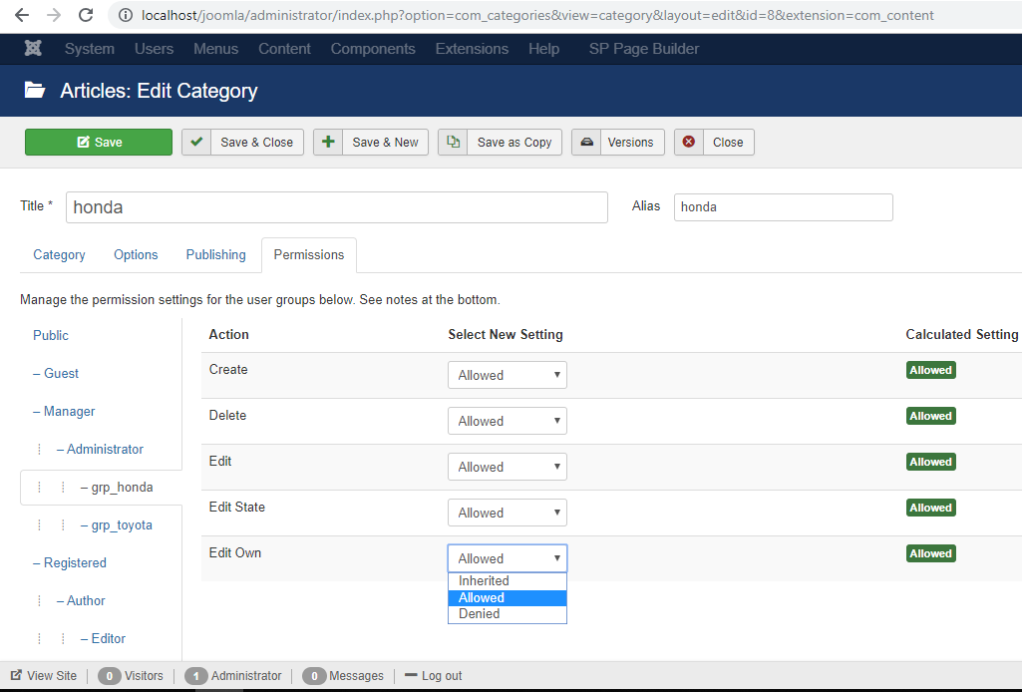Click the Save & Close checkmark icon
The image size is (1022, 692).
(x=196, y=143)
